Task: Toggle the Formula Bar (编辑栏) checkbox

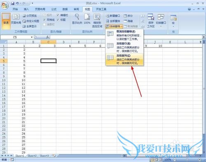Action: [58, 15]
